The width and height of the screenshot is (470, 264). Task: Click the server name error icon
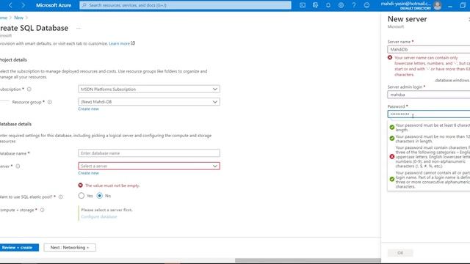pyautogui.click(x=390, y=57)
